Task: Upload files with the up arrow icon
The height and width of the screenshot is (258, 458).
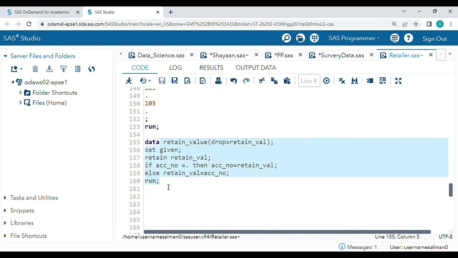Action: [63, 69]
